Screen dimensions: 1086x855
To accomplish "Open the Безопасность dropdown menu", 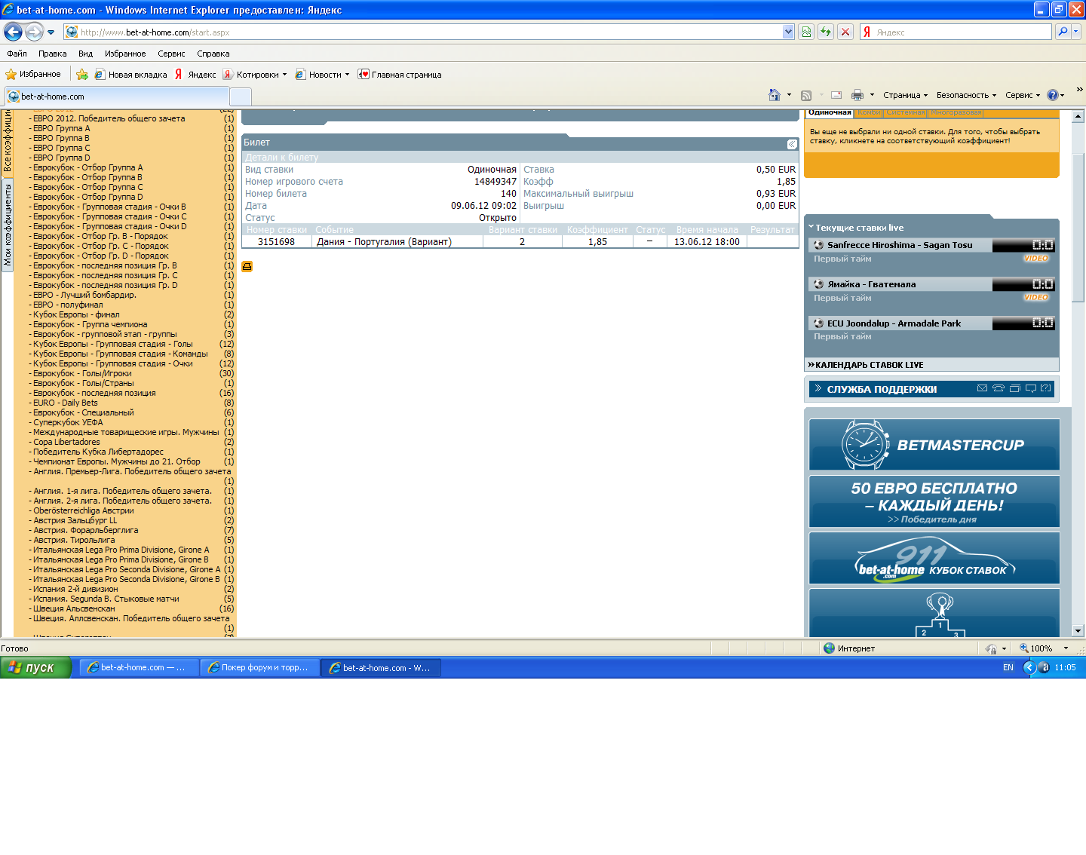I will coord(965,95).
